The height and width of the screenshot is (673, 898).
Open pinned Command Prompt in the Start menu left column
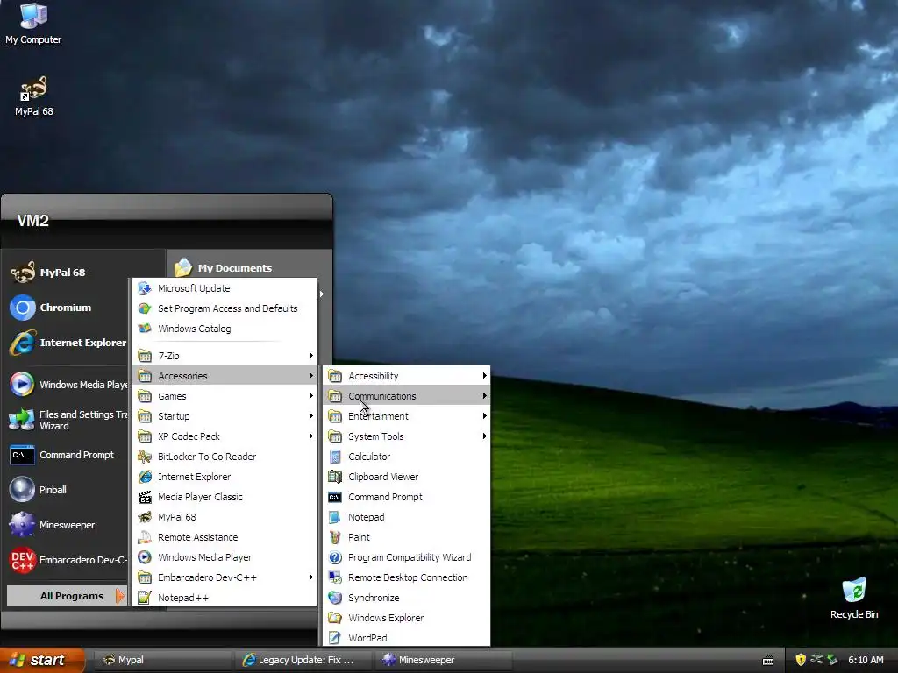coord(66,455)
